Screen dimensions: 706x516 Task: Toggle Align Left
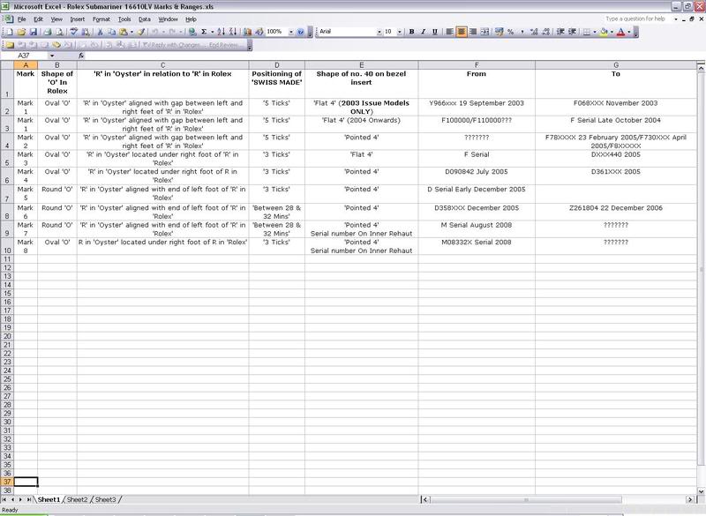coord(449,32)
